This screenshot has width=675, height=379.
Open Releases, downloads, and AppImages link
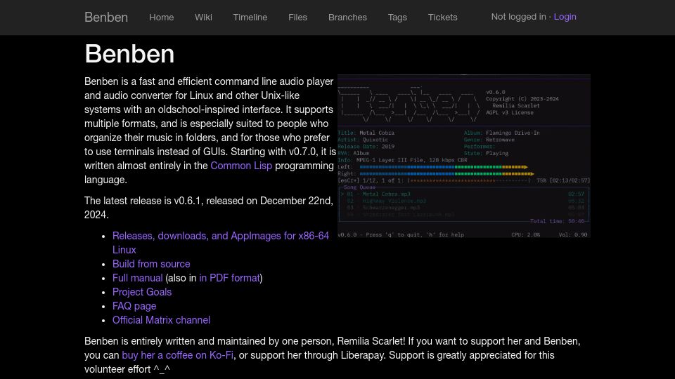point(220,243)
